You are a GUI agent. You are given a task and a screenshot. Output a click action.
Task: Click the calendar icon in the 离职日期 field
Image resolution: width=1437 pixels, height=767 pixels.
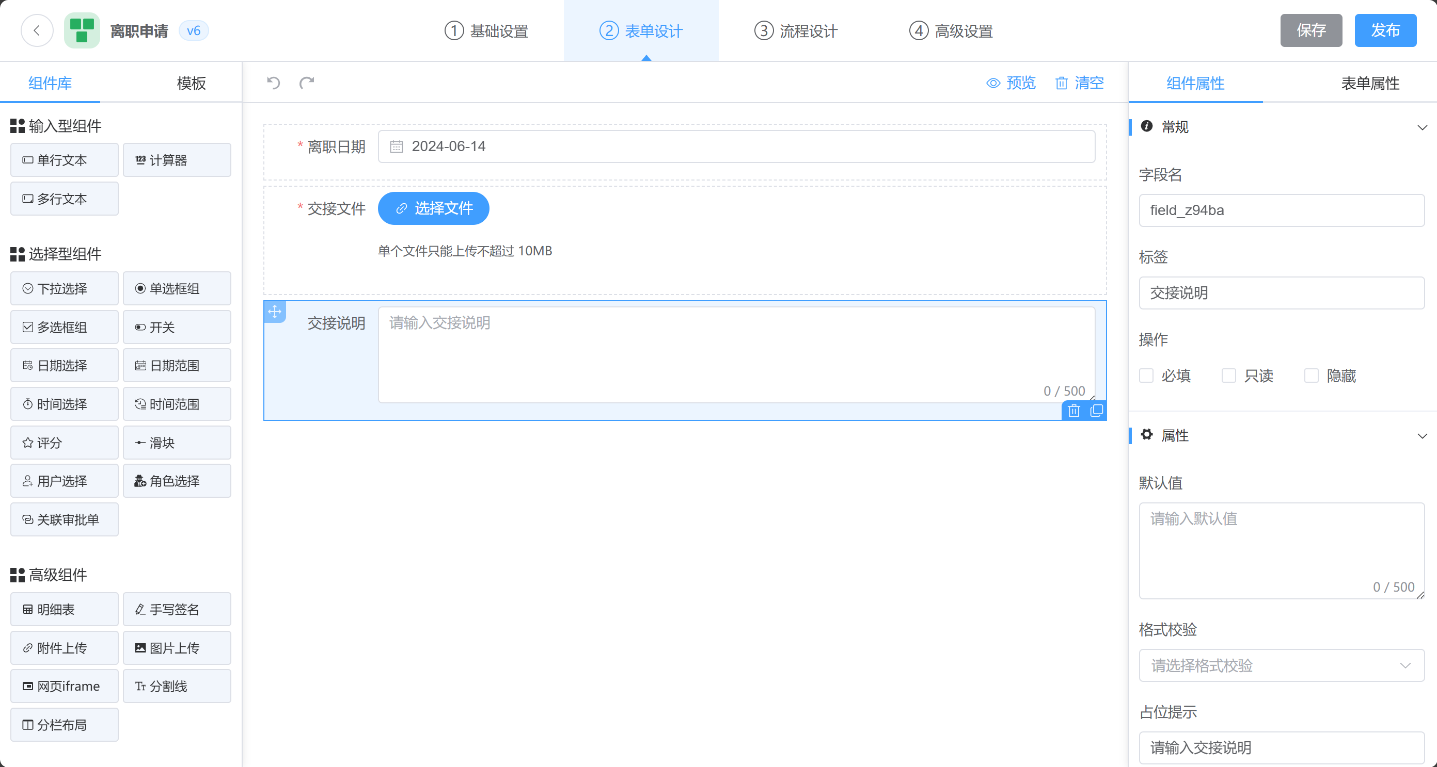click(396, 146)
